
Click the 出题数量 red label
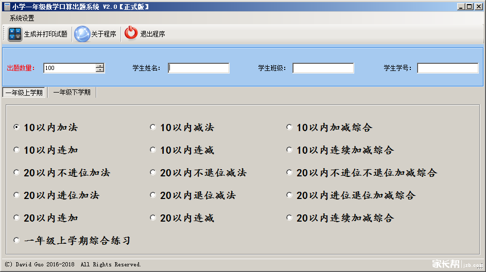point(21,68)
